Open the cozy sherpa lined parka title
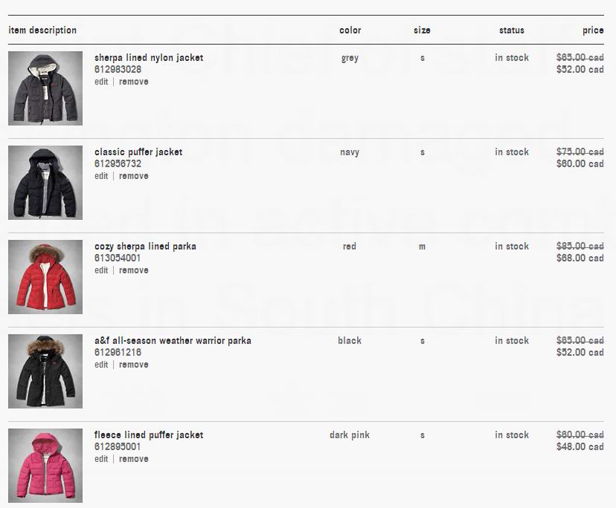616x508 pixels. pos(145,247)
